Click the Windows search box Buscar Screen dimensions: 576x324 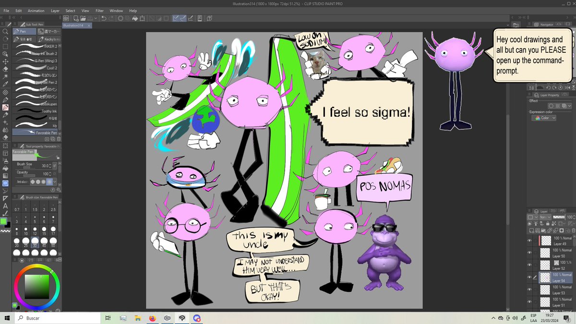coord(57,318)
